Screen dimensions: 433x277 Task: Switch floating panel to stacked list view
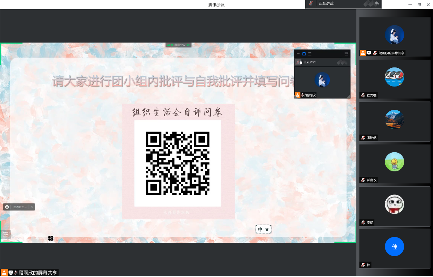point(310,54)
